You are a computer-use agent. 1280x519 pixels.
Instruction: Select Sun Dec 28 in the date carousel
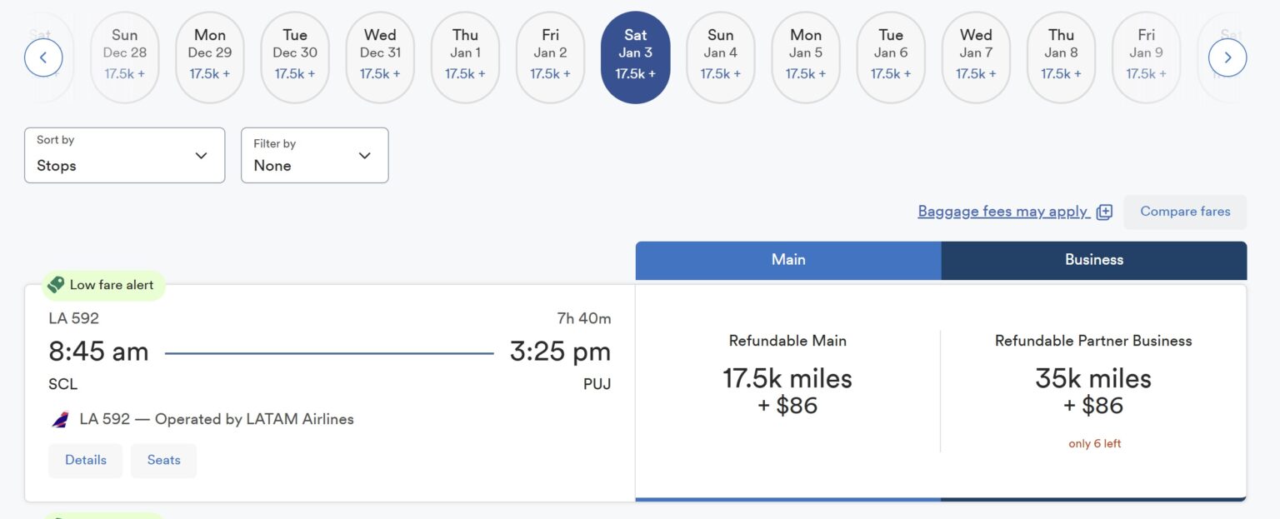coord(124,57)
